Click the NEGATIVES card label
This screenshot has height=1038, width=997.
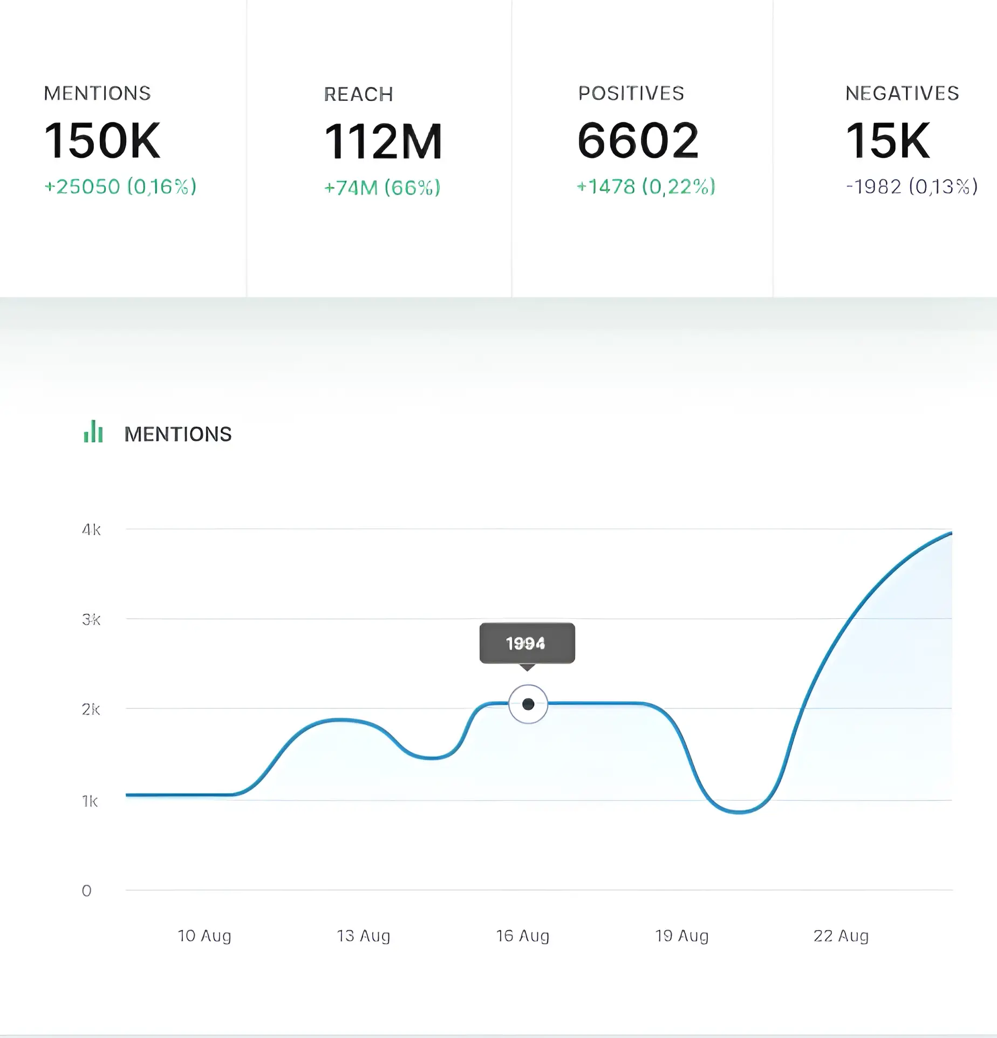(903, 93)
